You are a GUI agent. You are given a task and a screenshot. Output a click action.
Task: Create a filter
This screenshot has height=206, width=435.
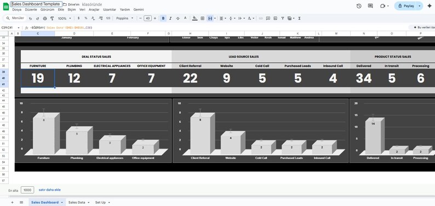click(x=282, y=18)
